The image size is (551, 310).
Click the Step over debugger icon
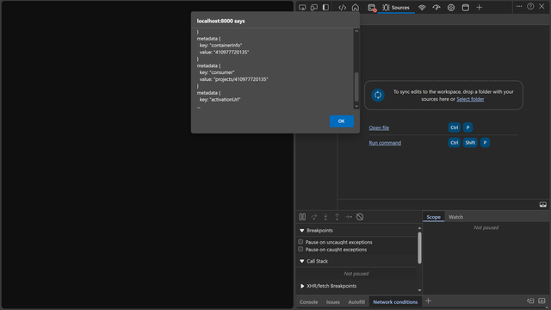pyautogui.click(x=313, y=217)
